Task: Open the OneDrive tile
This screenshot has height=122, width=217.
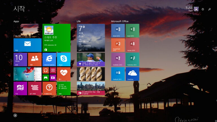Action: click(133, 74)
